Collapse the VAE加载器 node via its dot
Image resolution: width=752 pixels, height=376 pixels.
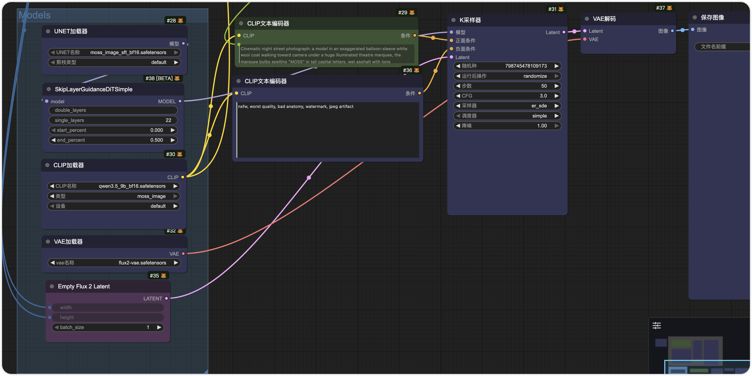pyautogui.click(x=48, y=241)
